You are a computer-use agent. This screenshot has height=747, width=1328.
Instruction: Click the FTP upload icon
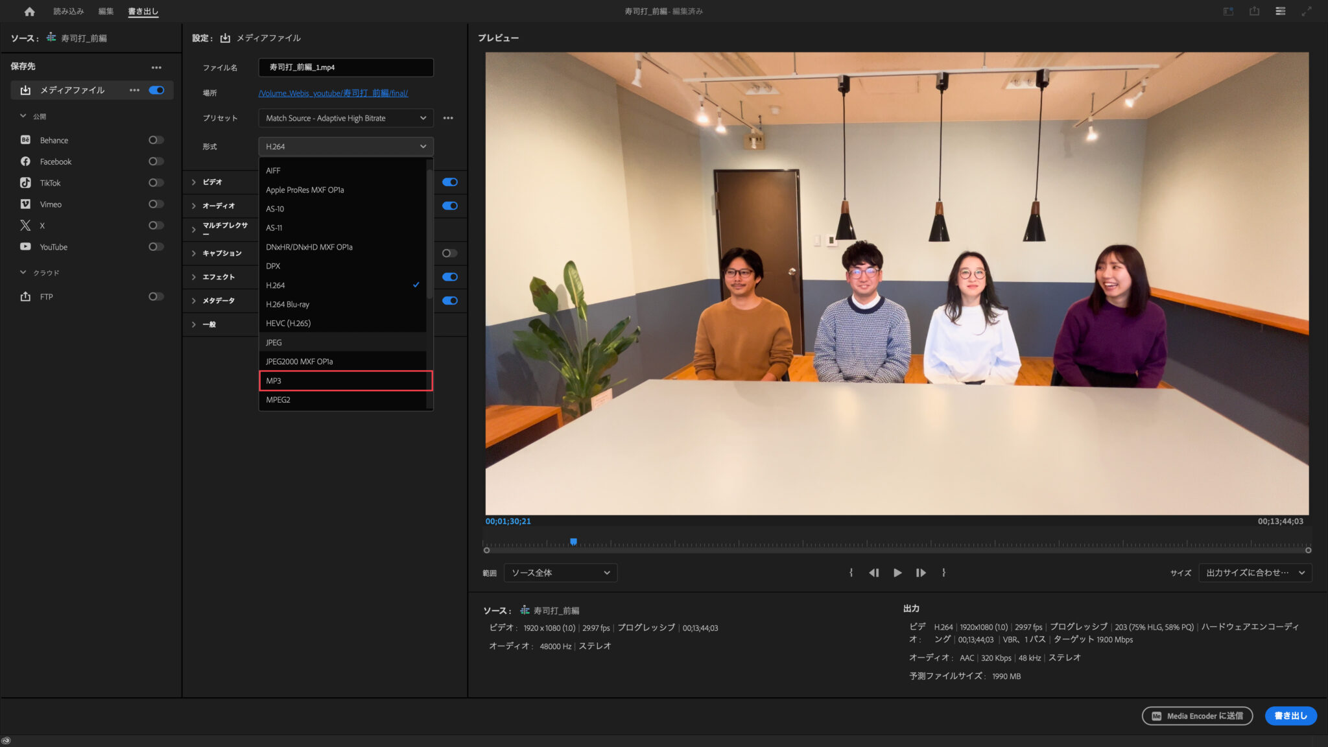point(25,296)
